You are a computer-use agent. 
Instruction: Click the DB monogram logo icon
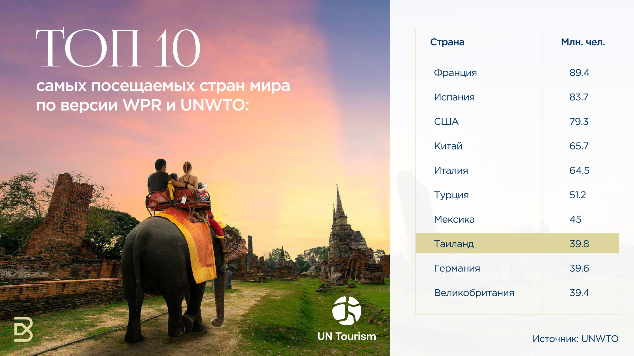[24, 329]
